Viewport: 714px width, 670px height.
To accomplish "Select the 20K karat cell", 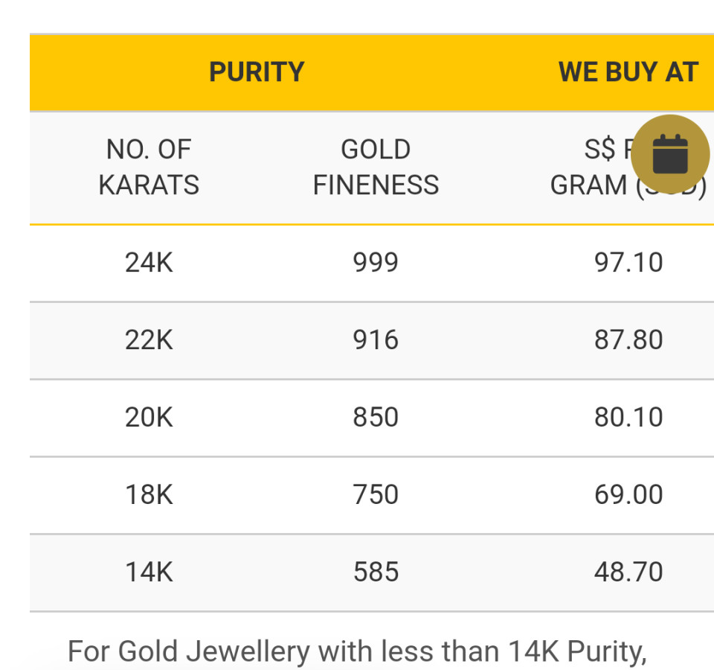I will [x=149, y=418].
